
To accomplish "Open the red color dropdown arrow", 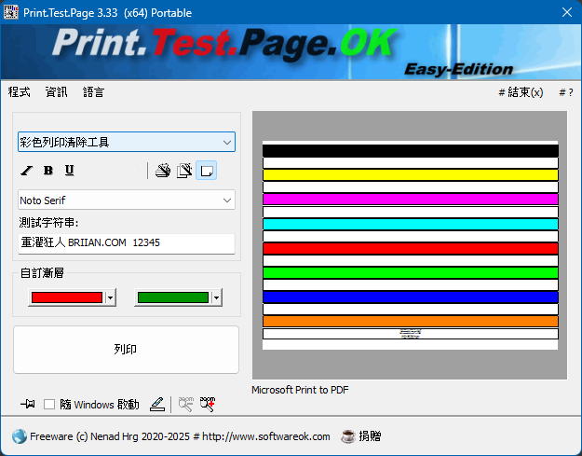I will coord(111,297).
